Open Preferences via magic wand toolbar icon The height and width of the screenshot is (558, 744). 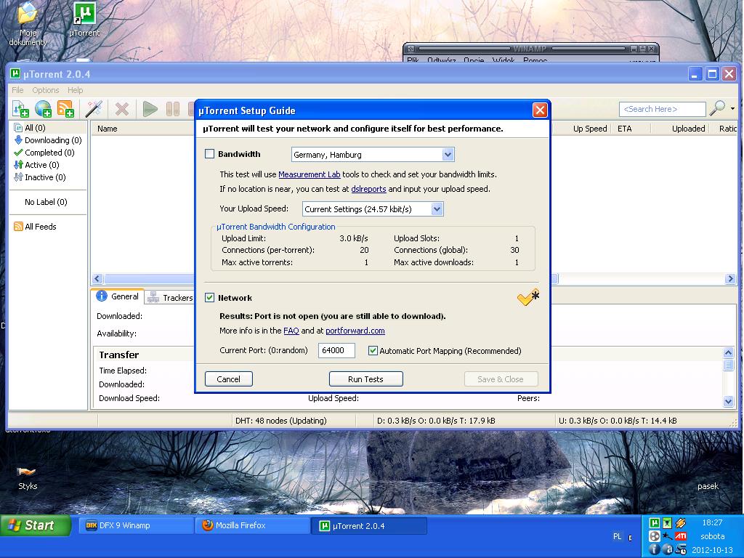(94, 109)
